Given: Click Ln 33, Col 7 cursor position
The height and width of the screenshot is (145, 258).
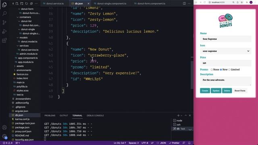Looking at the screenshot, I should [x=120, y=143].
